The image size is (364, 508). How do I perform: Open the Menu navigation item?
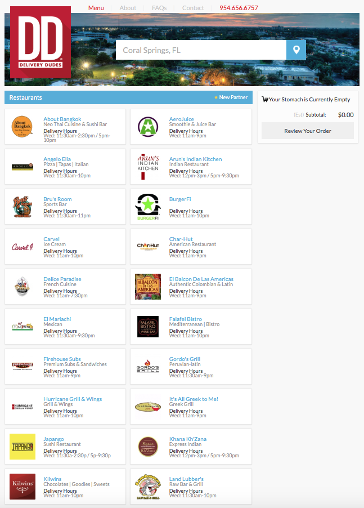click(x=96, y=8)
